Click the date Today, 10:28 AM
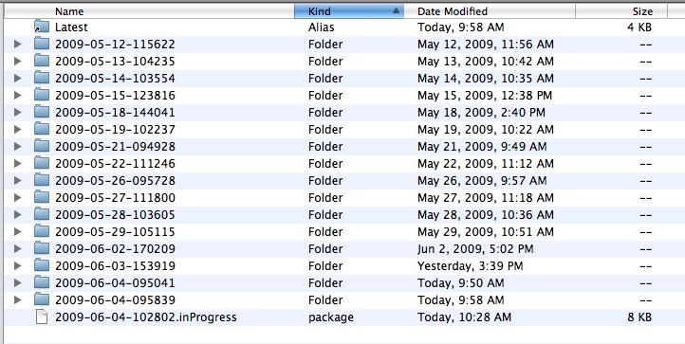Screen dimensions: 685x344 [x=464, y=317]
